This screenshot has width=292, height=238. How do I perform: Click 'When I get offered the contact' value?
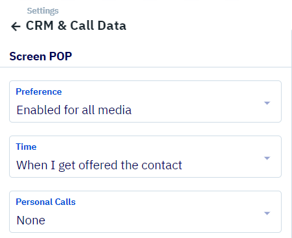coord(99,165)
